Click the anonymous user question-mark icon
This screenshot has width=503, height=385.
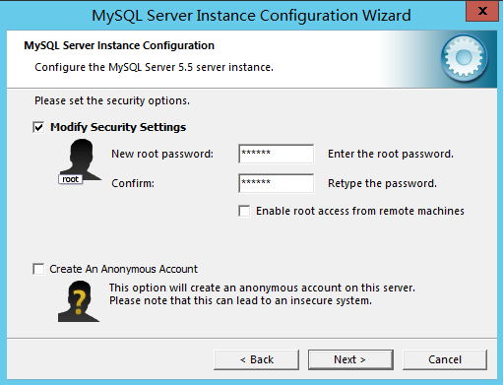coord(79,301)
